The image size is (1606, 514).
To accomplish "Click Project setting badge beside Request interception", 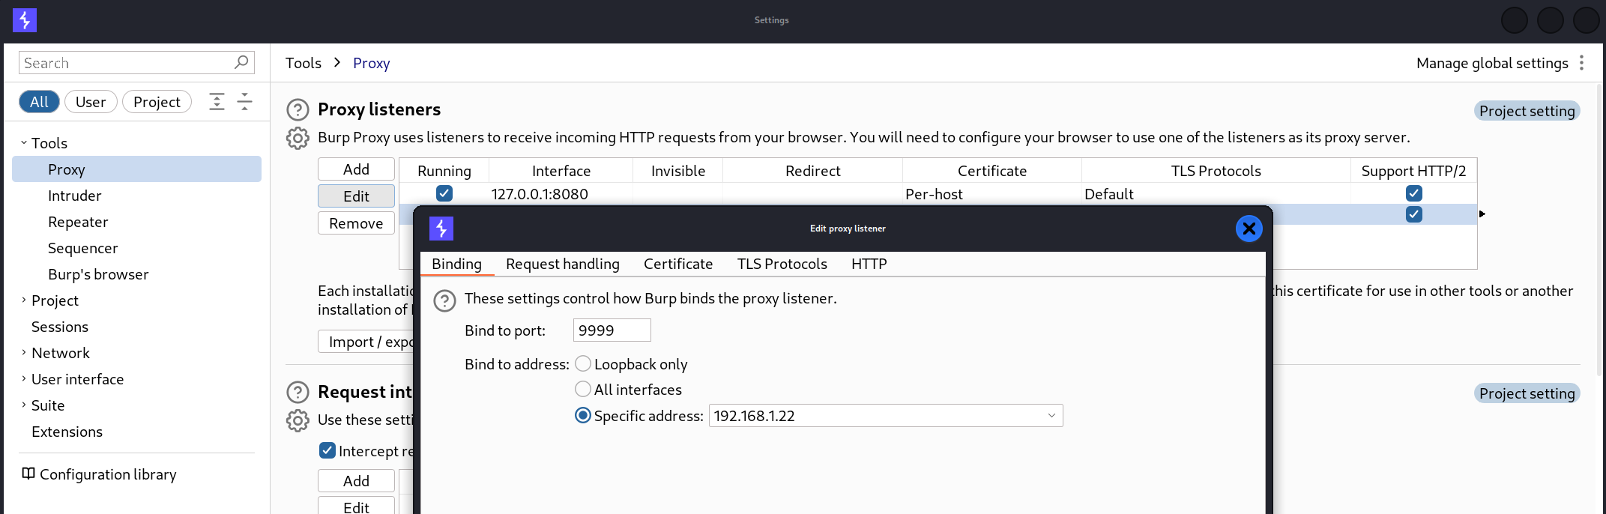I will [x=1527, y=393].
